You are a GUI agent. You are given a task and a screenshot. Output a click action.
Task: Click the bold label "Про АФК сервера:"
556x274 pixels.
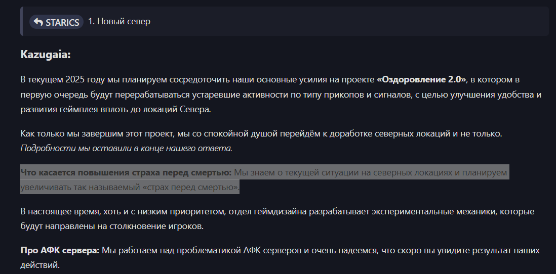(x=60, y=251)
